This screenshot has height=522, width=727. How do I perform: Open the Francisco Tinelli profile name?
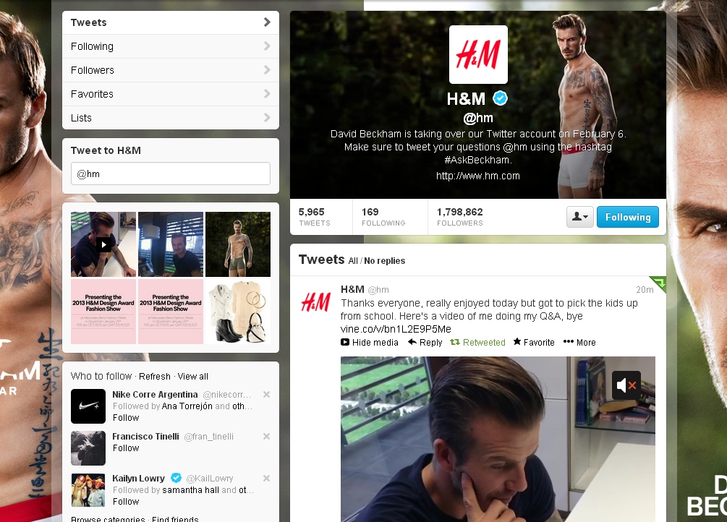pos(145,436)
